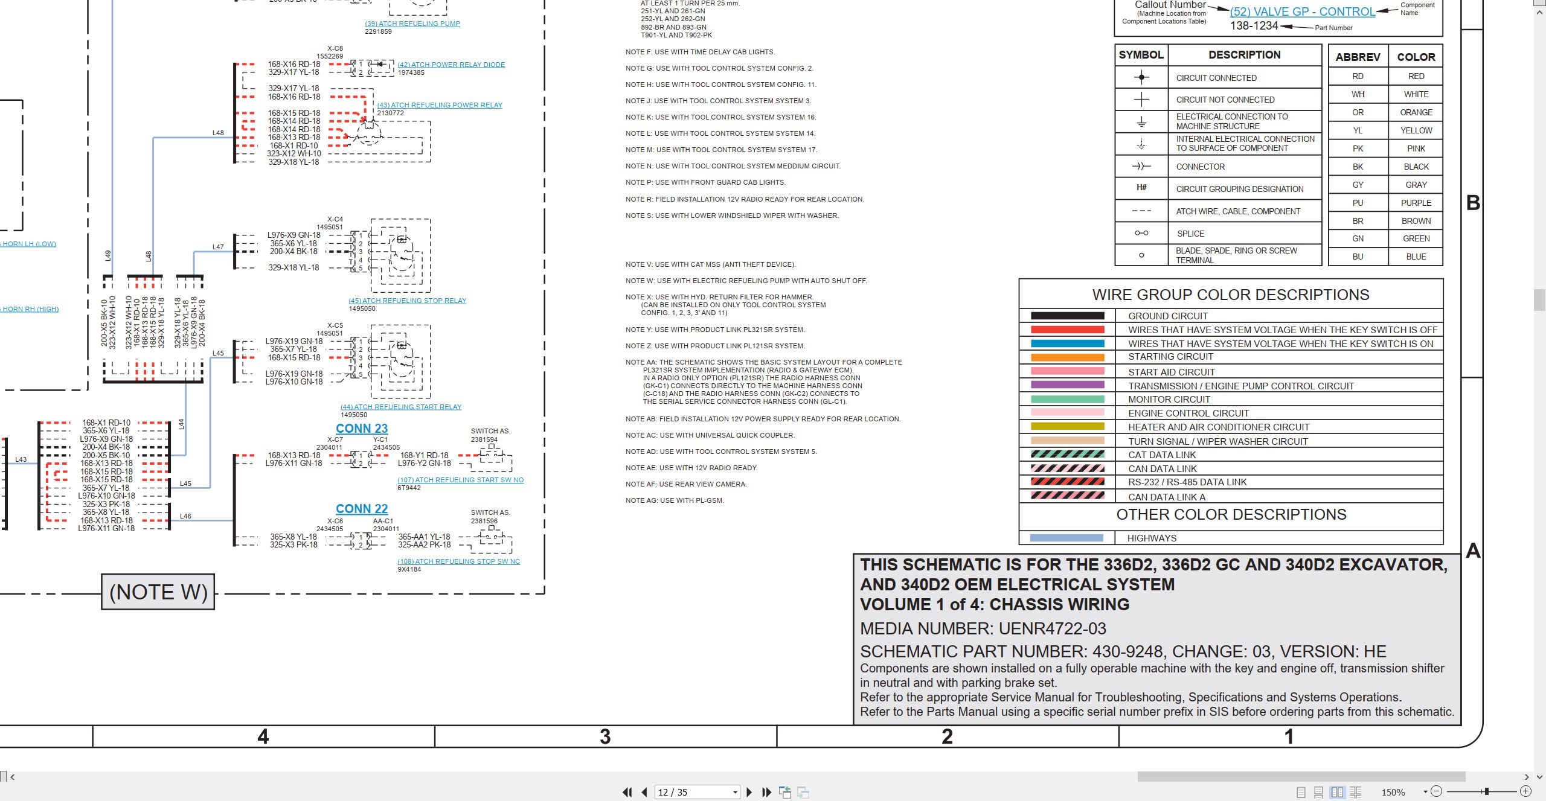This screenshot has height=801, width=1546.
Task: Click the SPLICE description cell
Action: pos(1244,234)
